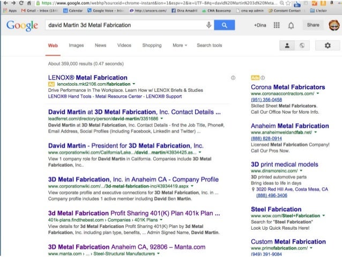
Task: Expand arrow next to wow.com Steel+Fabrication URL
Action: 323,216
